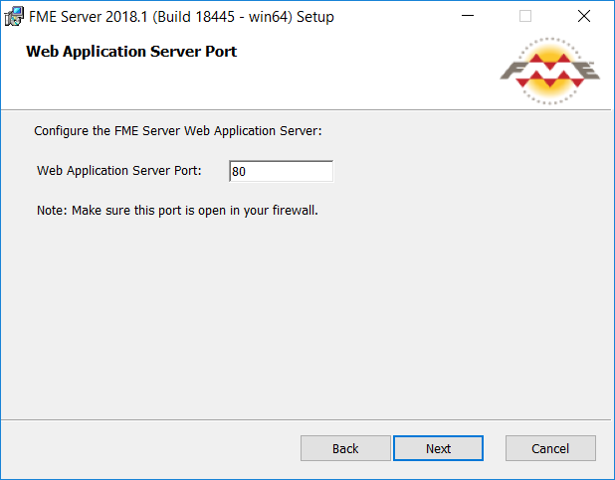Click the bold Web Application Server Port heading
Screen dimensions: 615x480
pos(131,52)
